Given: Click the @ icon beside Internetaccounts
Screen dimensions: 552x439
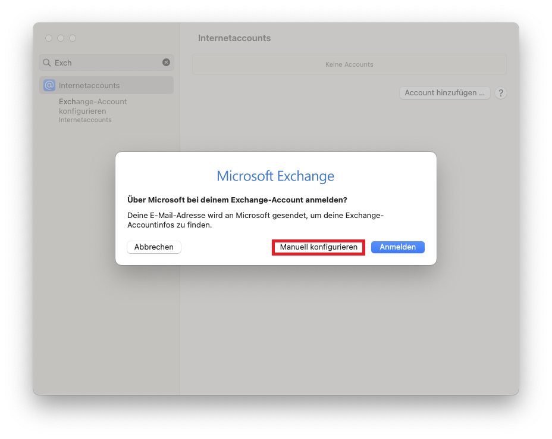Looking at the screenshot, I should click(x=50, y=85).
